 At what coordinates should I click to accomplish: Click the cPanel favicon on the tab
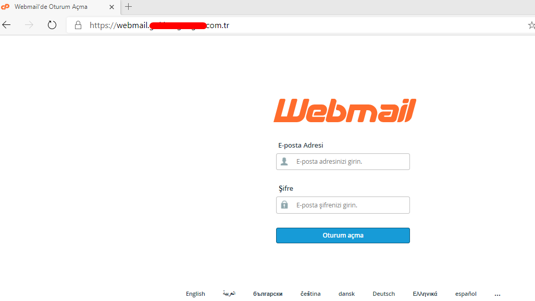(5, 6)
